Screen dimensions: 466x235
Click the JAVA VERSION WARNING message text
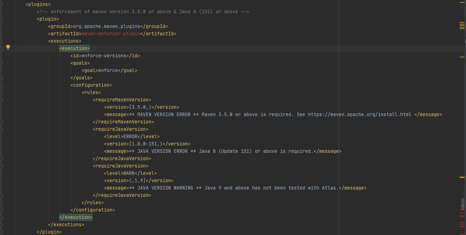(x=234, y=188)
